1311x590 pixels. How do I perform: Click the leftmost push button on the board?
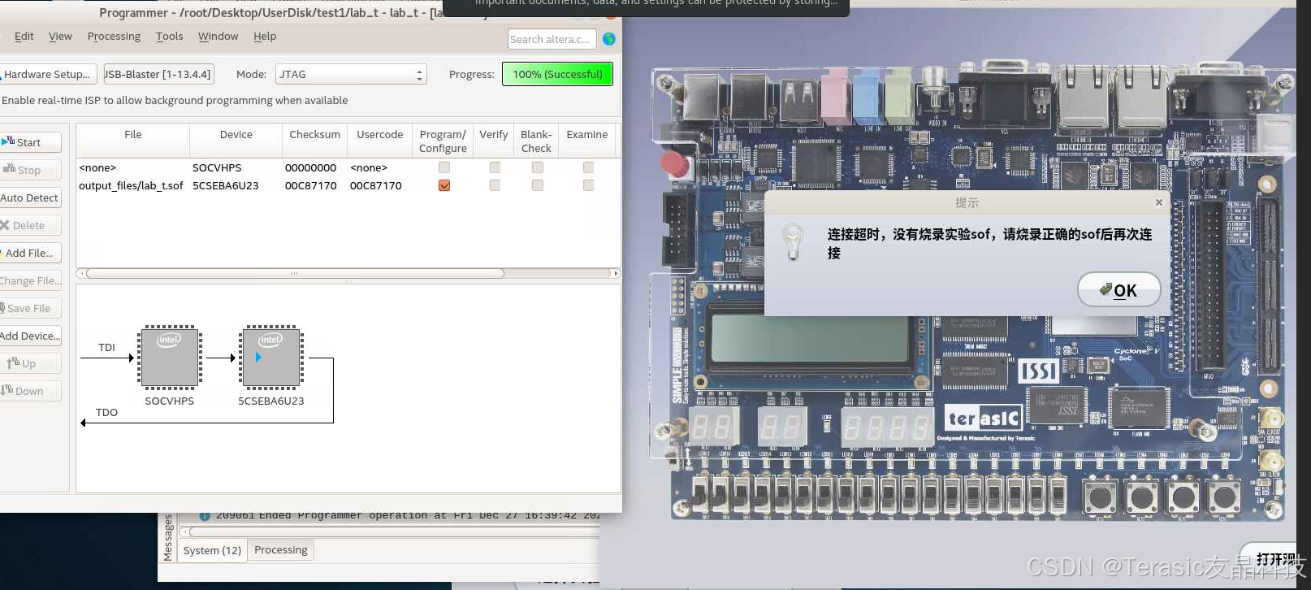coord(1100,496)
